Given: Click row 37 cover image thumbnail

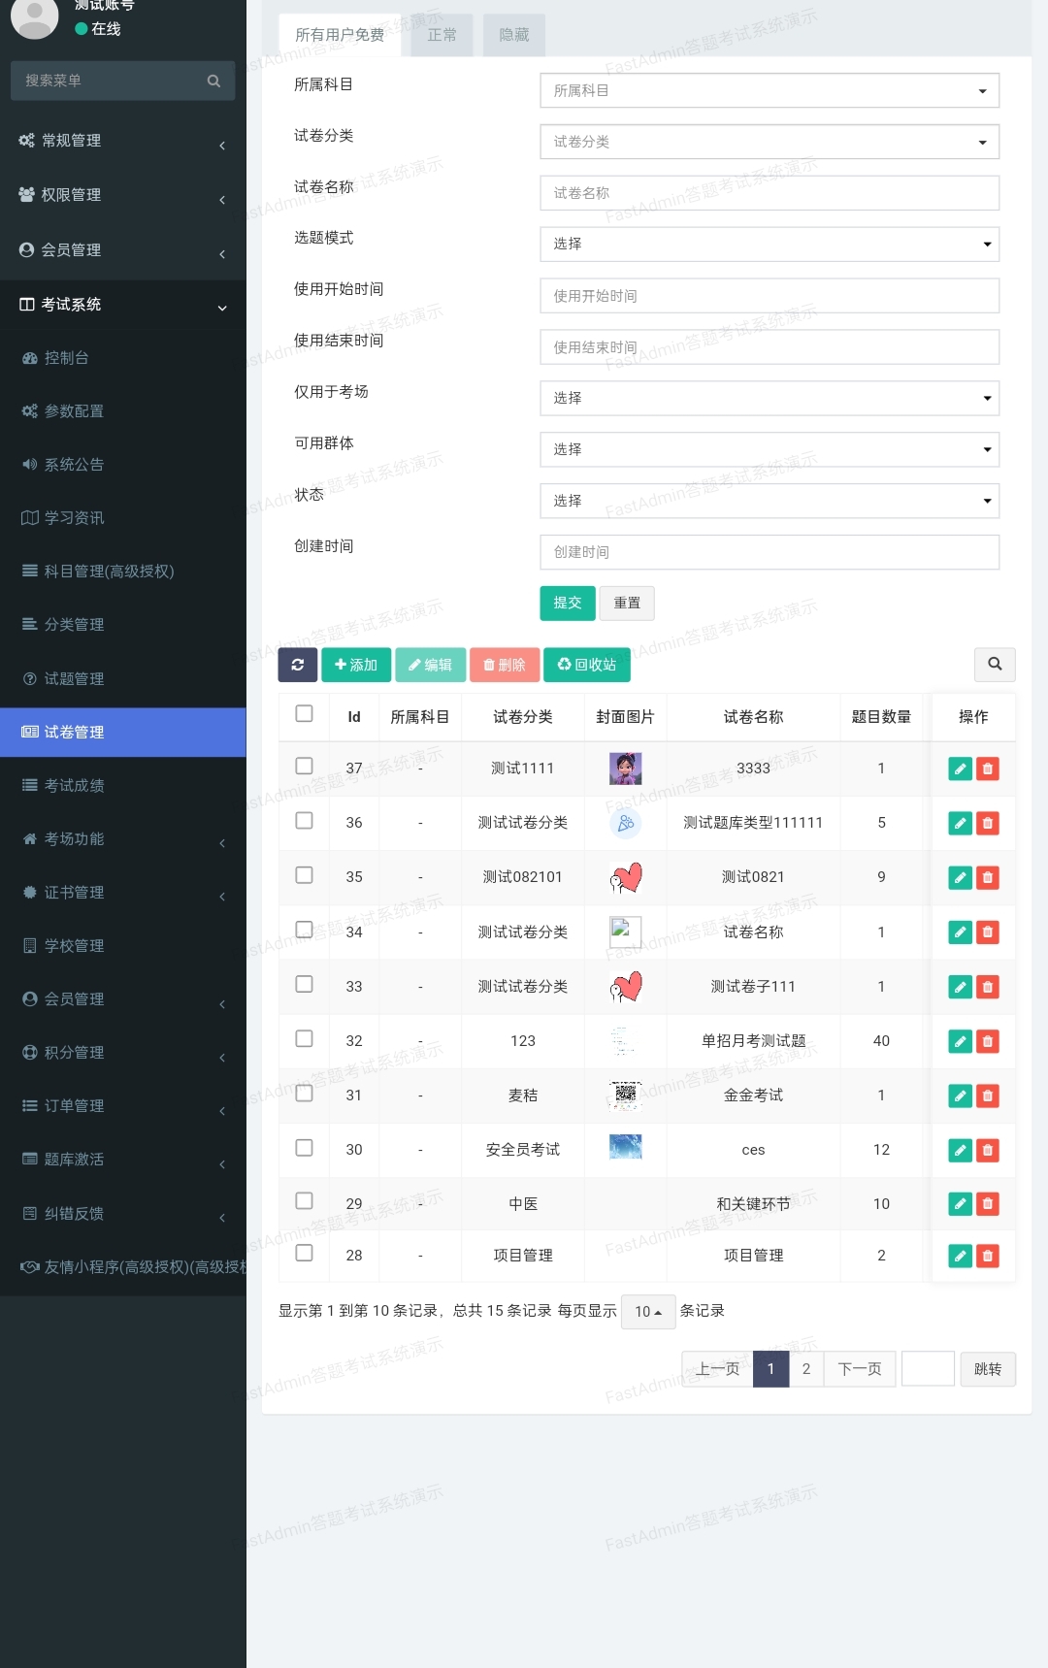Looking at the screenshot, I should tap(626, 769).
